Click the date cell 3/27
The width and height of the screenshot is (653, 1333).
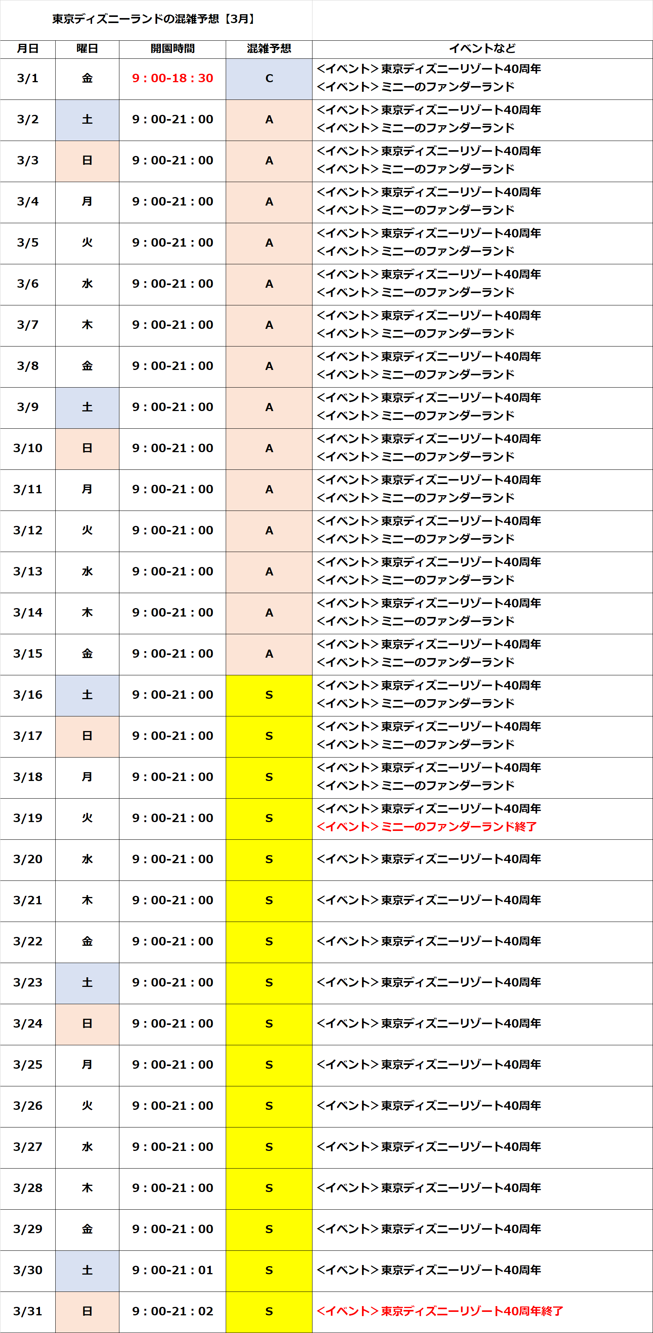tap(28, 1147)
